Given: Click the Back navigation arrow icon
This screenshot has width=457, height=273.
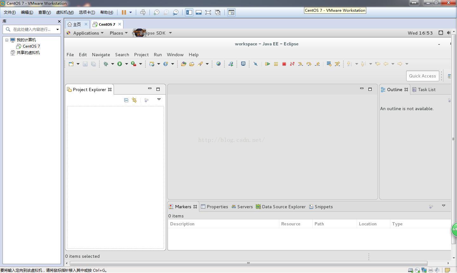Looking at the screenshot, I should point(386,64).
